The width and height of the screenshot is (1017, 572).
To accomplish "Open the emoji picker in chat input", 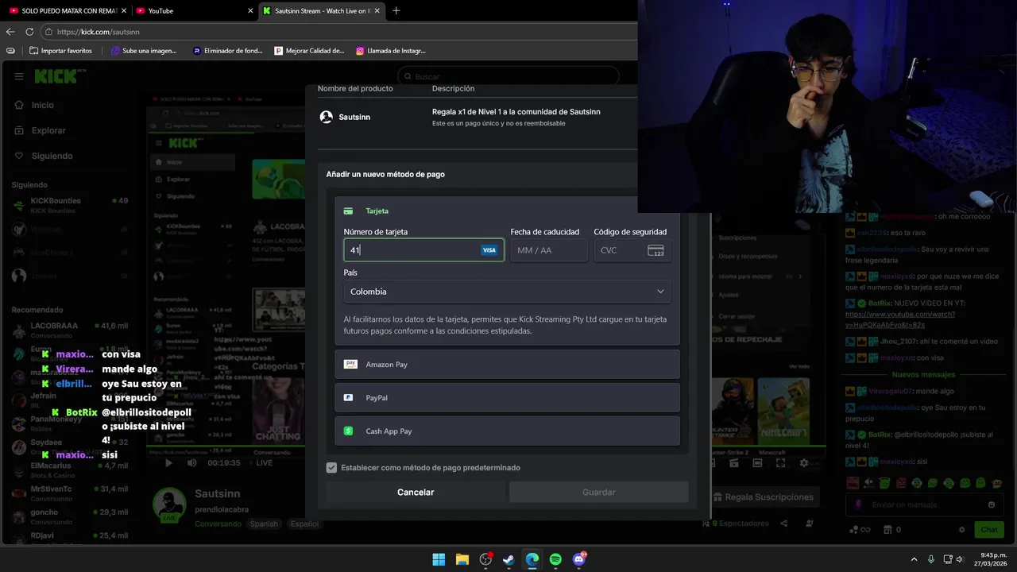I will tap(992, 504).
